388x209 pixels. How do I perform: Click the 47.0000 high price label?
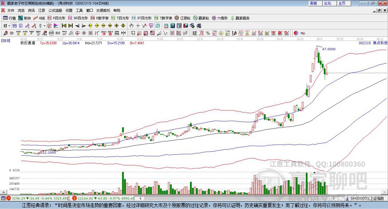point(329,49)
